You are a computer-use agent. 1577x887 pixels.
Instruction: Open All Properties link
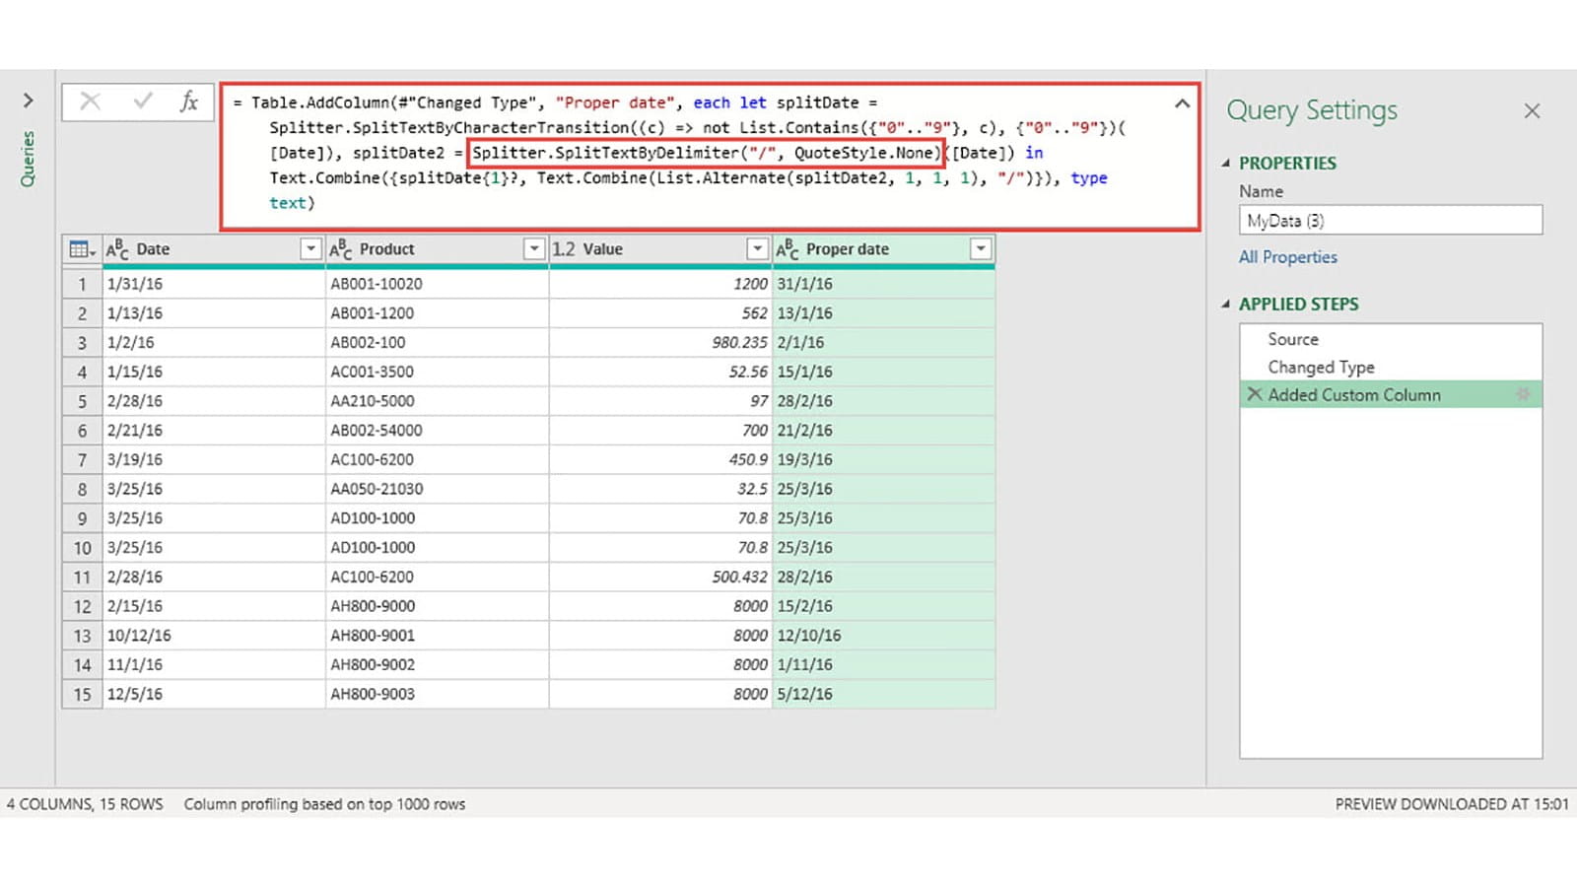[1287, 257]
